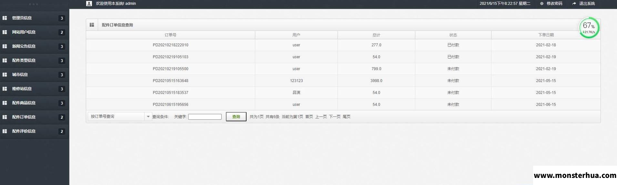
Task: Expand the 城市信息 badge showing 3
Action: point(62,75)
